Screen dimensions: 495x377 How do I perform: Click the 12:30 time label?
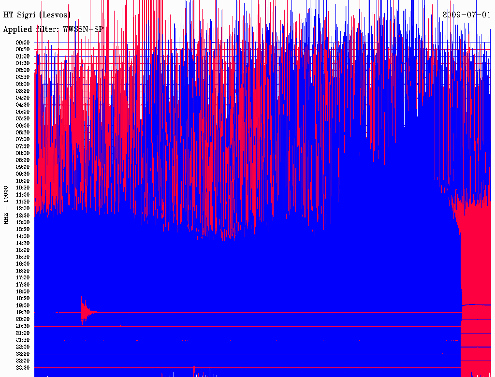coord(23,216)
